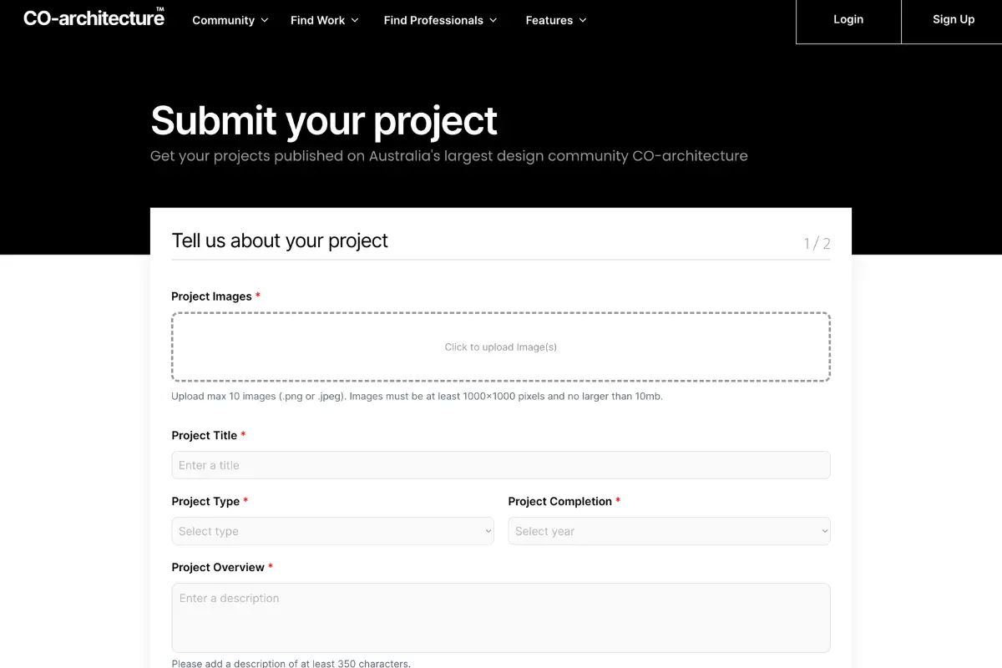Click the CO-architecture logo
This screenshot has width=1002, height=668.
click(x=93, y=18)
